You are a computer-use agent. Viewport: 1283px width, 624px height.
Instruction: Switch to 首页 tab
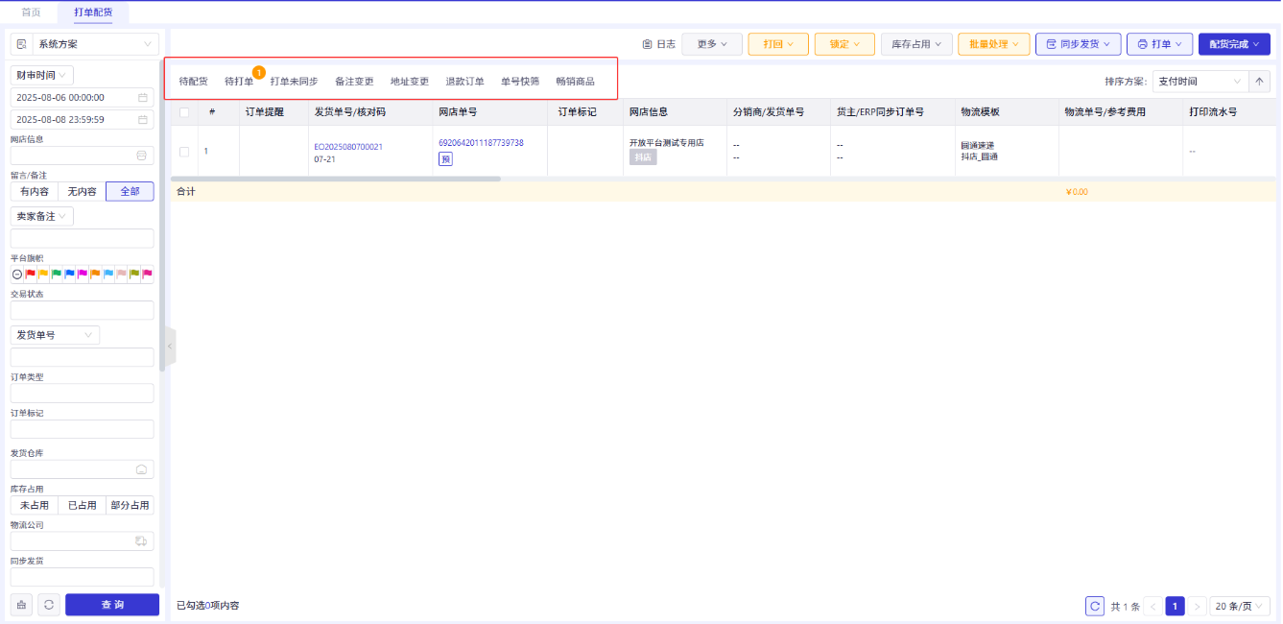point(32,12)
